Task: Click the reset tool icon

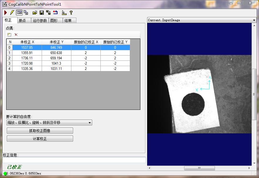Action: click(55, 13)
